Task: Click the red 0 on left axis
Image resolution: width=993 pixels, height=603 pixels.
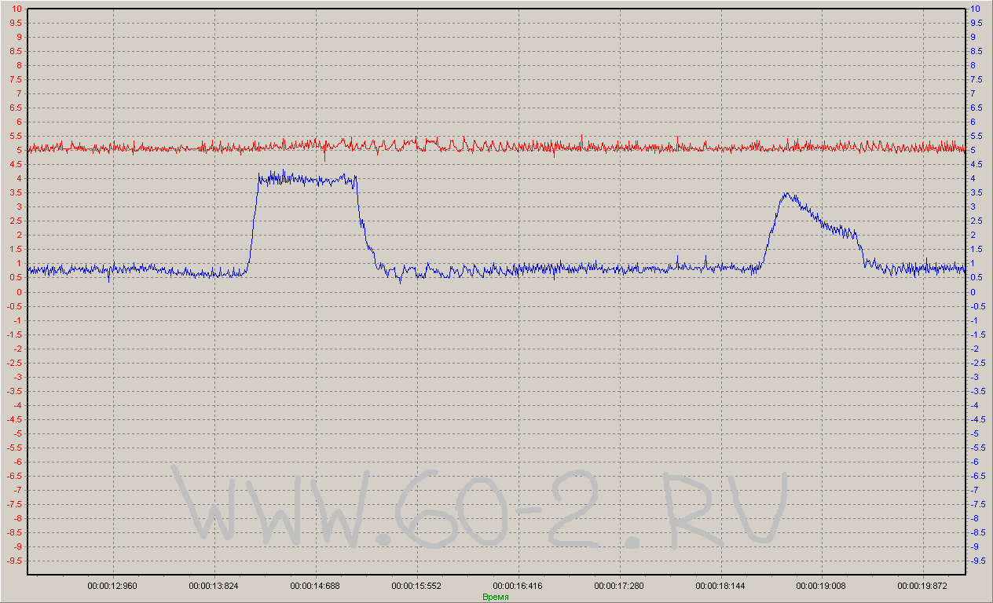Action: (18, 292)
